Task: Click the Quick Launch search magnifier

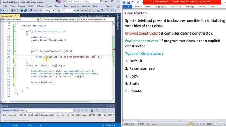Action: click(101, 1)
